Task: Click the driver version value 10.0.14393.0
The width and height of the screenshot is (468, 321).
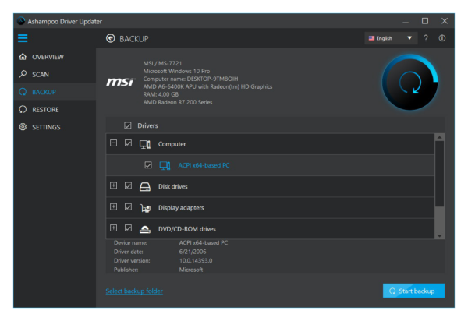Action: point(196,260)
